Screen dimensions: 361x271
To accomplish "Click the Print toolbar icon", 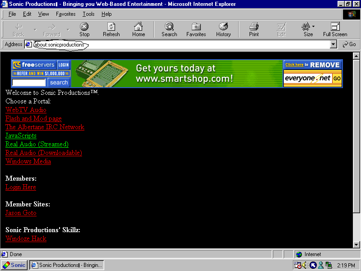I will pyautogui.click(x=254, y=29).
